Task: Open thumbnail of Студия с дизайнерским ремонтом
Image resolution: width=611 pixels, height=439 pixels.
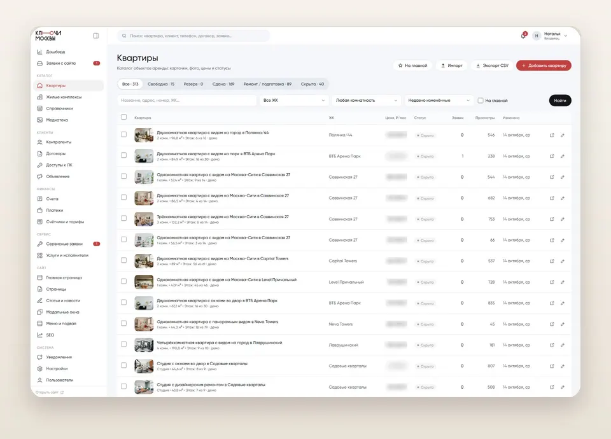Action: point(144,387)
